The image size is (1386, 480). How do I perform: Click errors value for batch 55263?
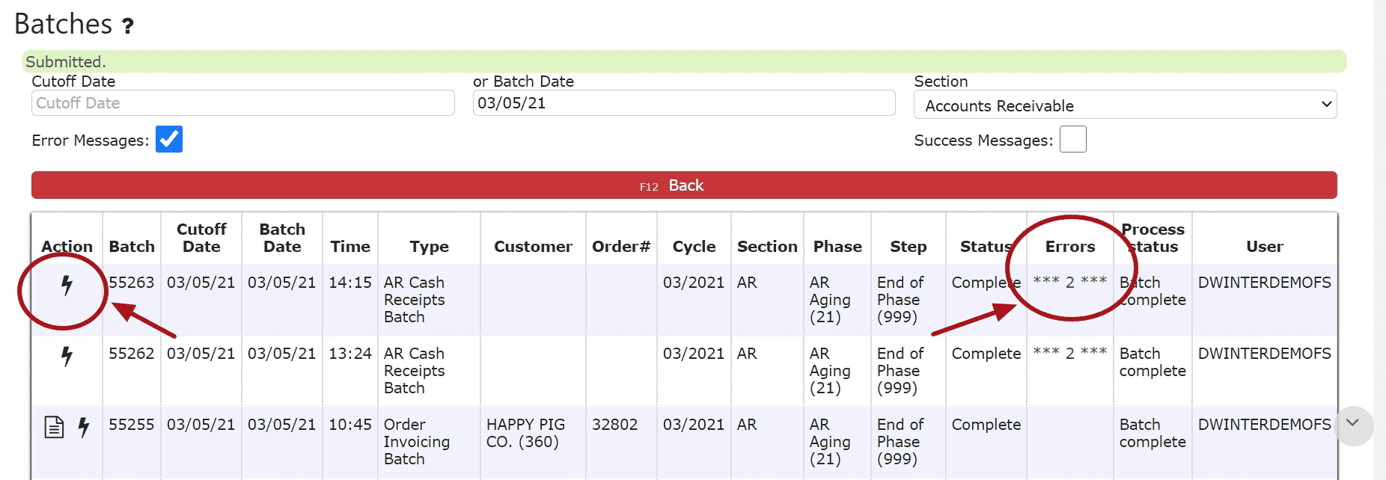point(1069,282)
